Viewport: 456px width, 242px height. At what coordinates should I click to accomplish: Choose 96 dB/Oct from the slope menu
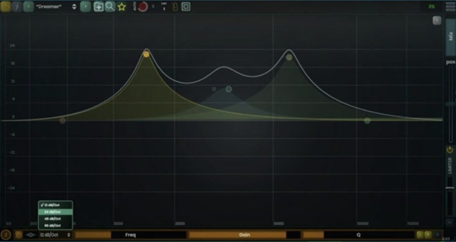pyautogui.click(x=55, y=226)
